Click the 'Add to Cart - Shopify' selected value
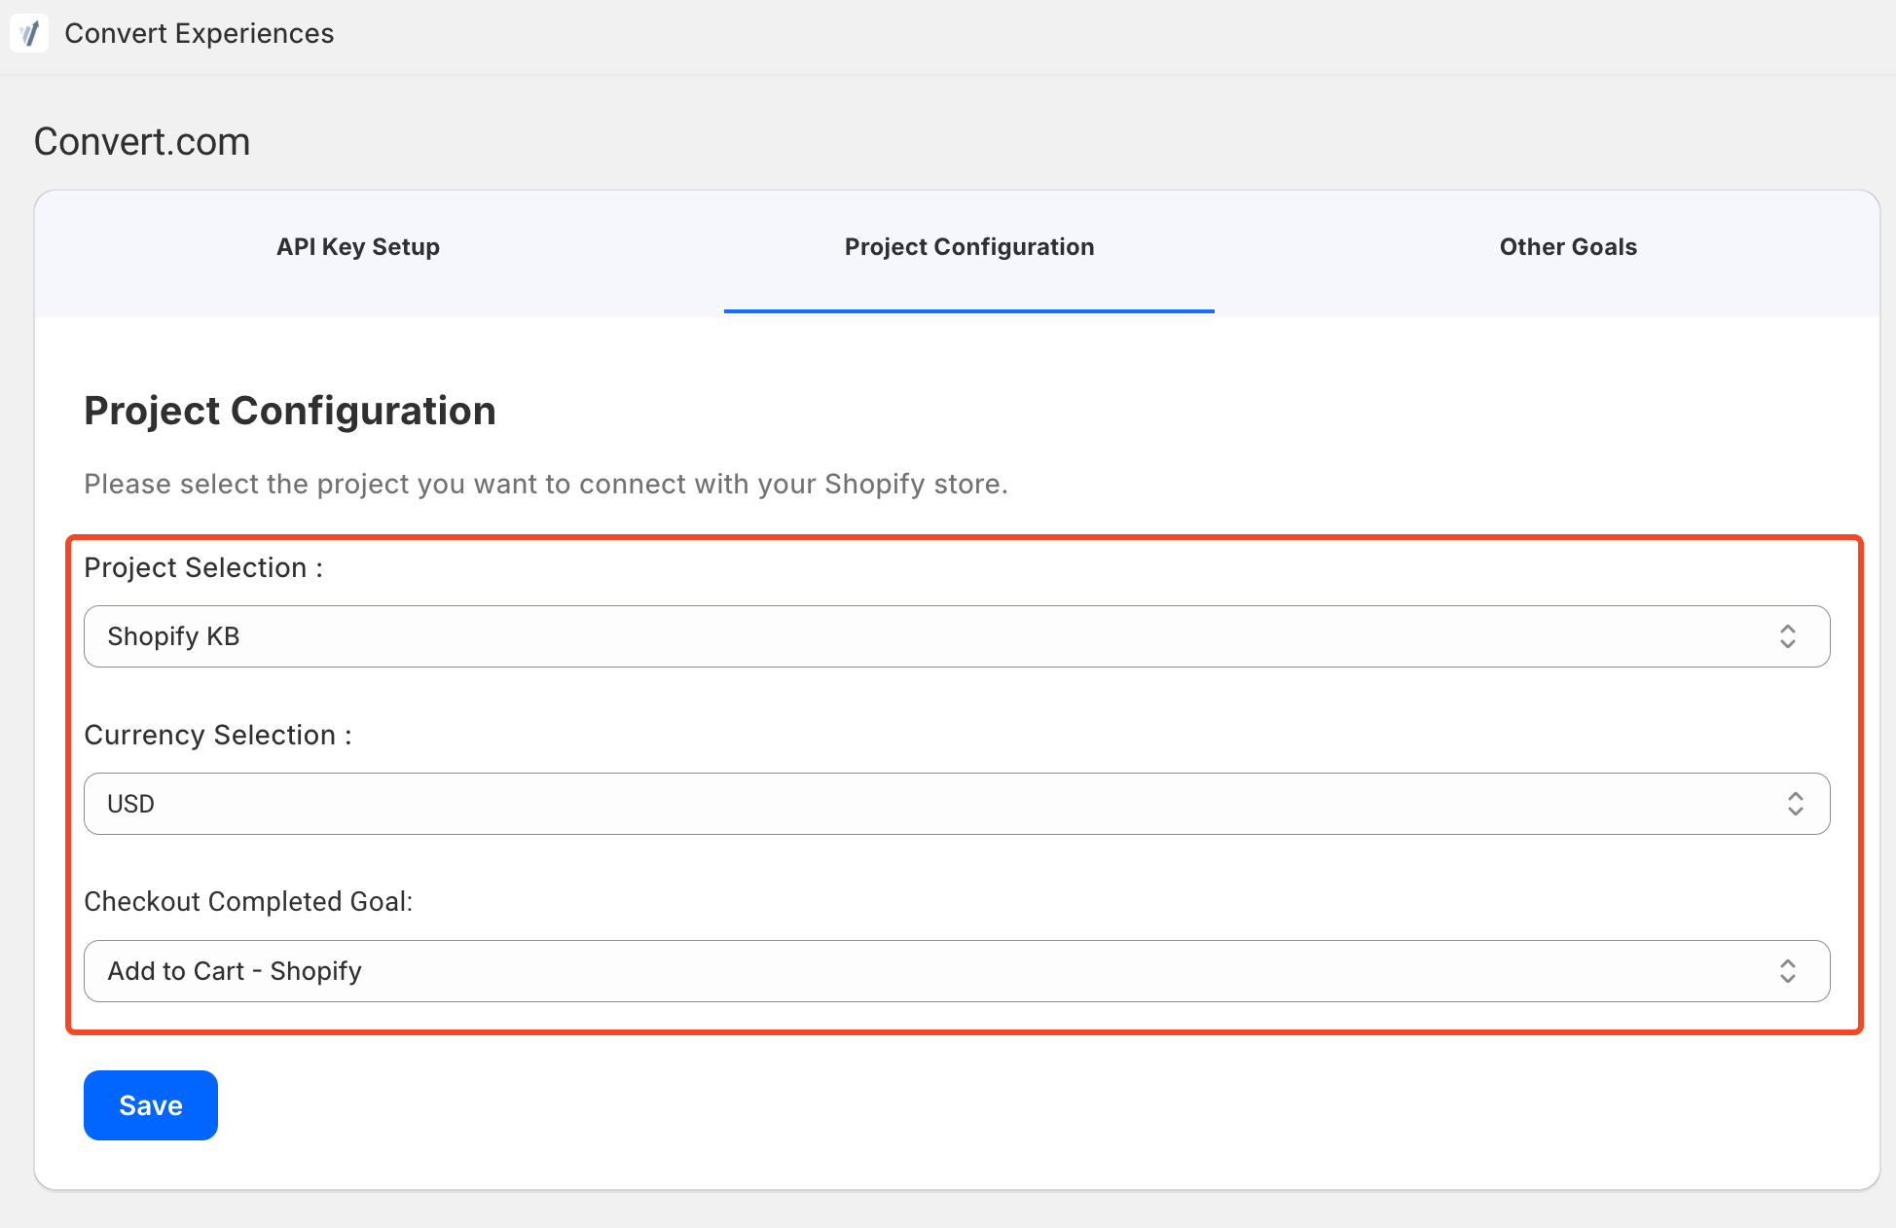The image size is (1896, 1228). click(x=235, y=971)
